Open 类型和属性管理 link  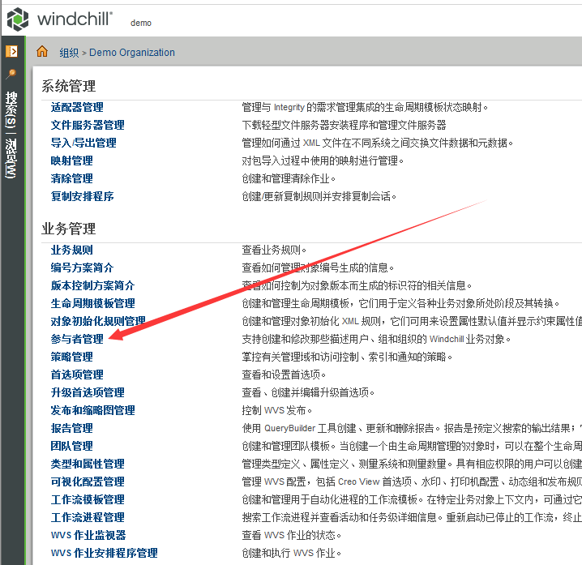point(88,464)
